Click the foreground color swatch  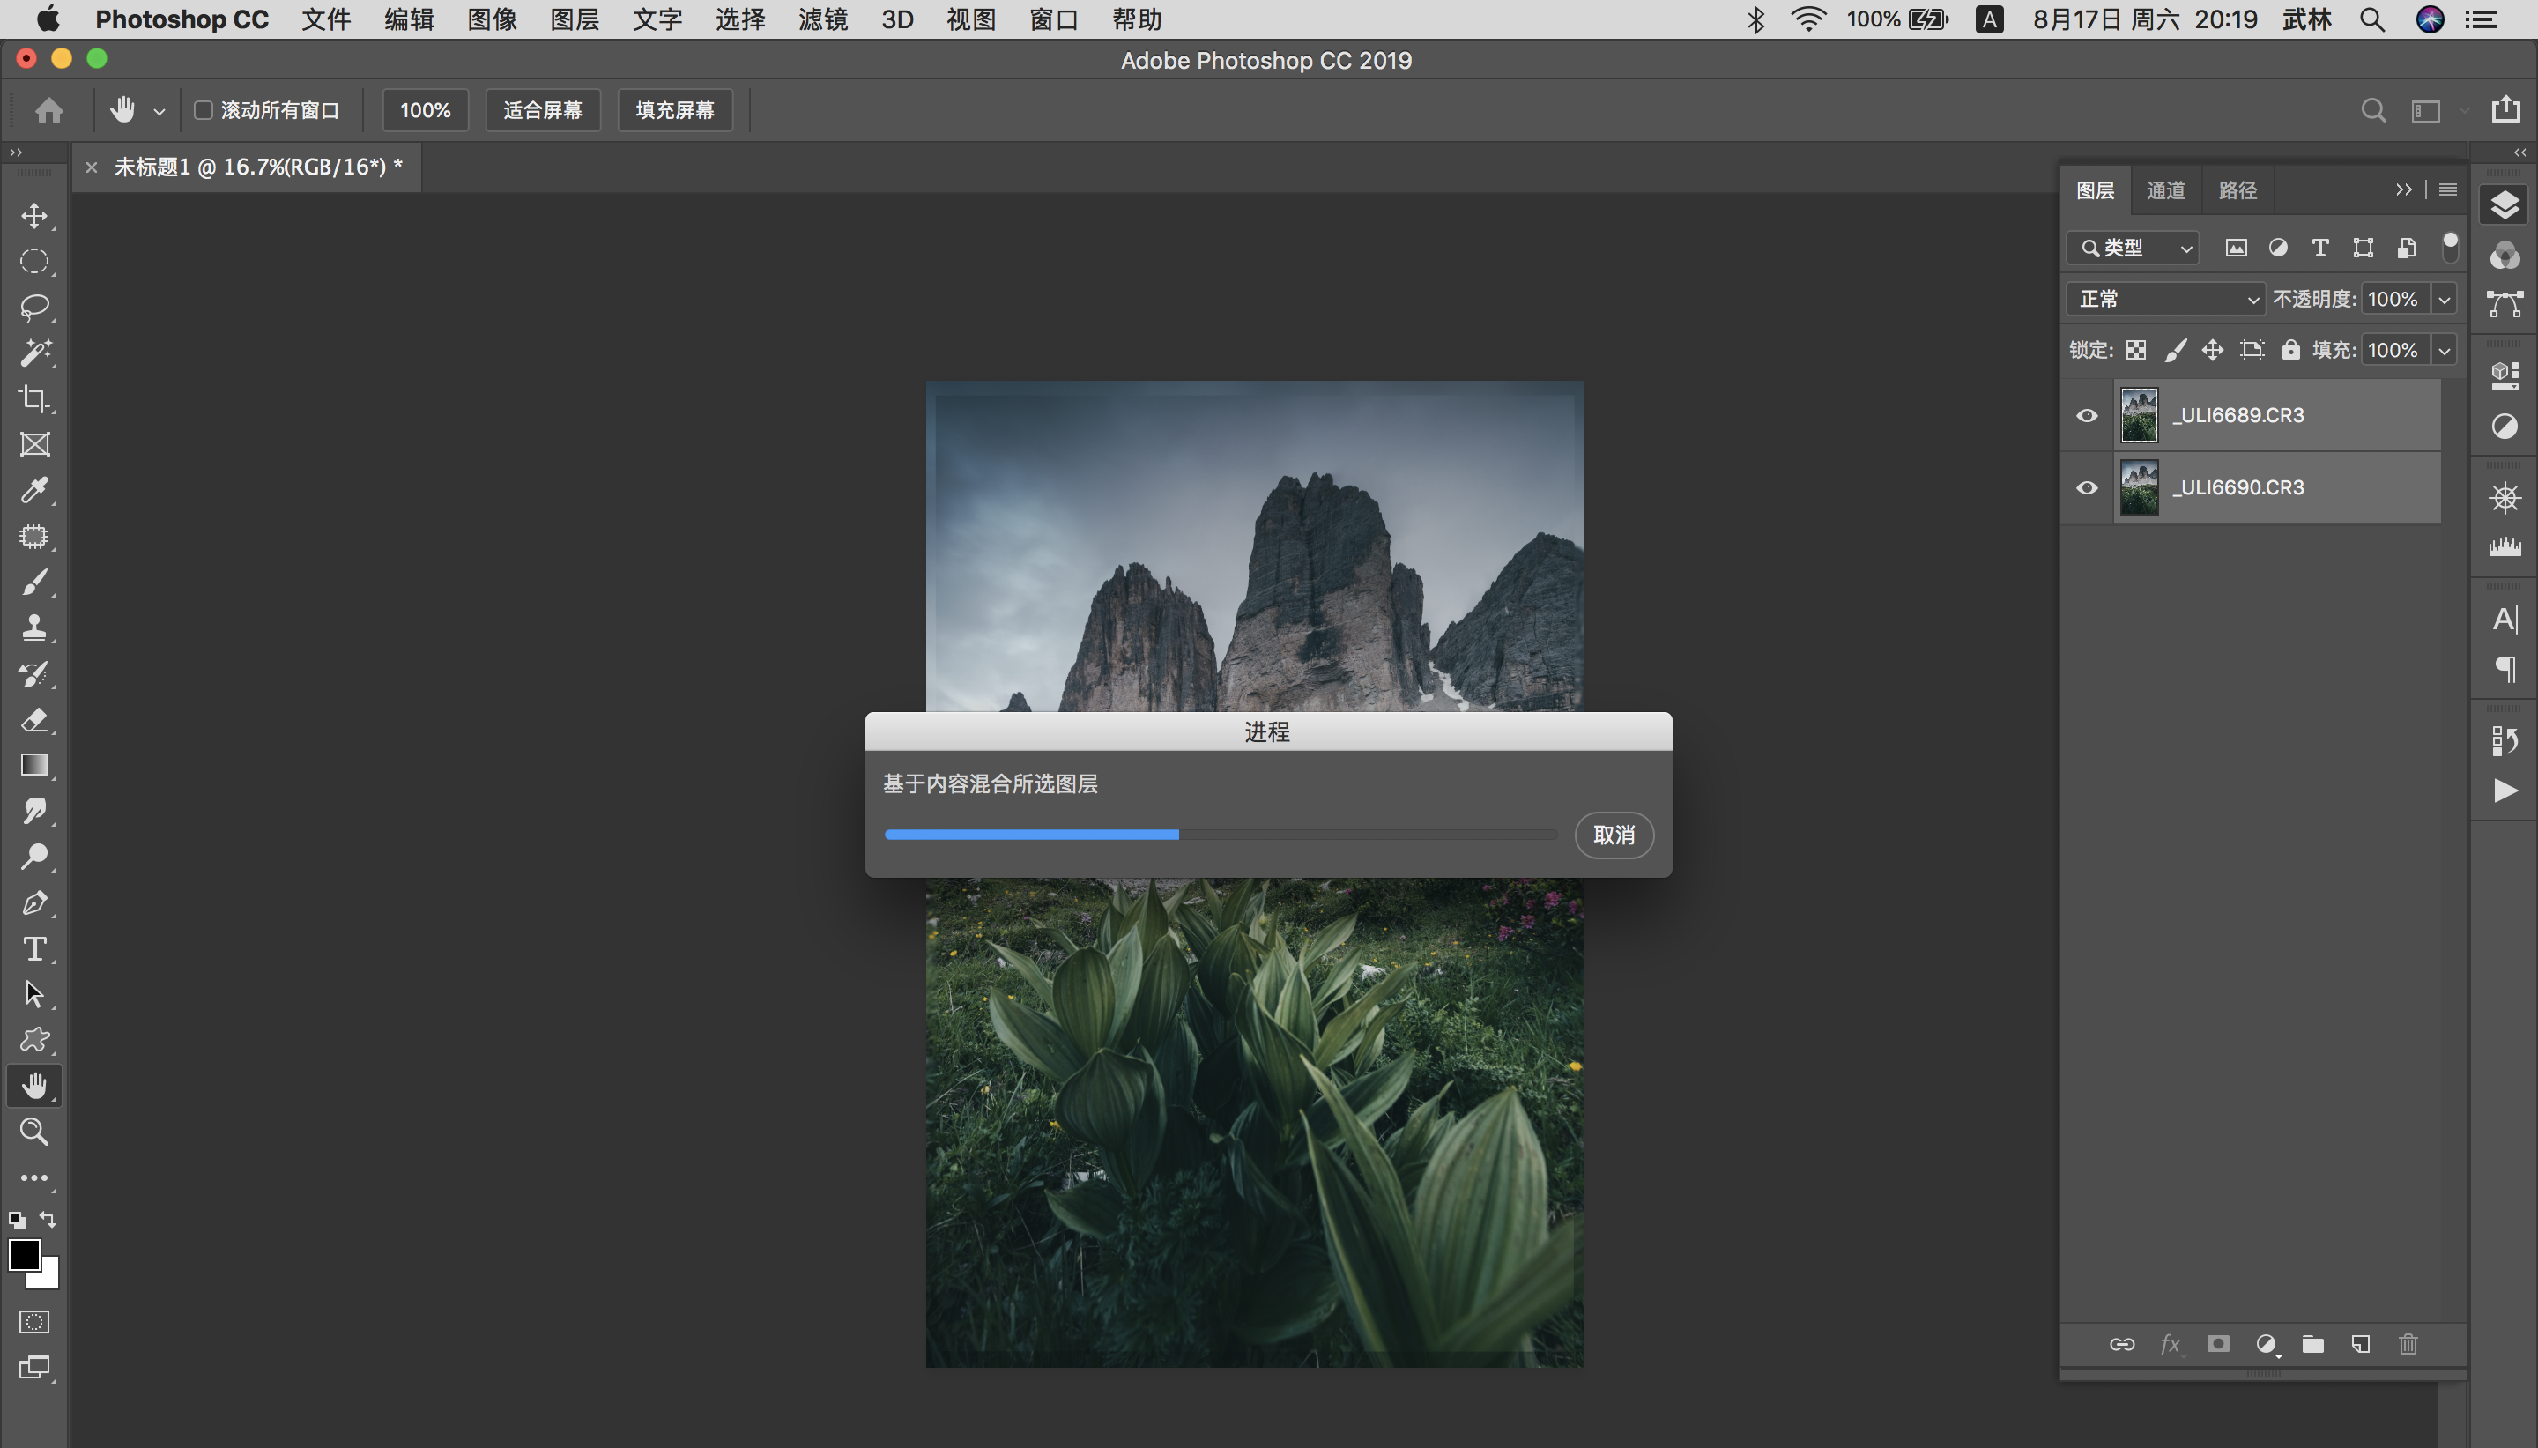[x=24, y=1255]
